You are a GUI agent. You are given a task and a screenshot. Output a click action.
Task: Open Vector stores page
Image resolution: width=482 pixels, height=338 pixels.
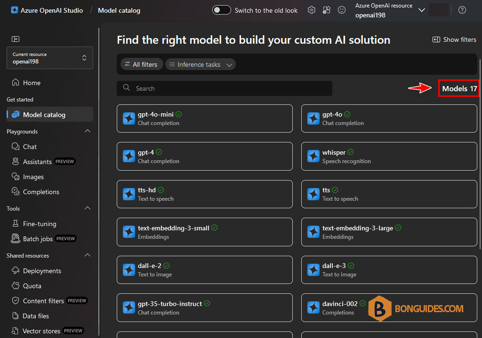(x=50, y=331)
